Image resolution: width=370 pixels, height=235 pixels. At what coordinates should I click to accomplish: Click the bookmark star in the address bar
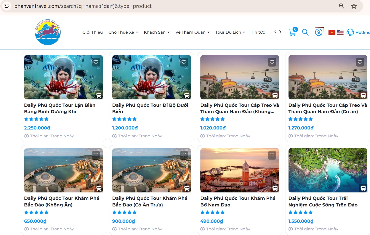pyautogui.click(x=354, y=6)
